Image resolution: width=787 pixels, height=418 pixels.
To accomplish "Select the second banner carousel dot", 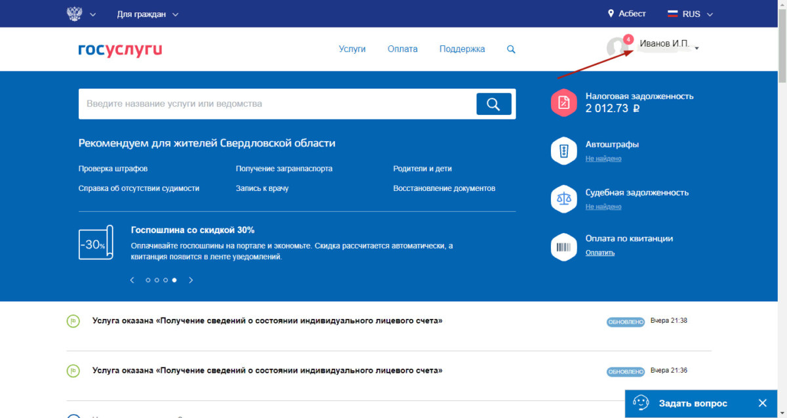I will coord(157,280).
